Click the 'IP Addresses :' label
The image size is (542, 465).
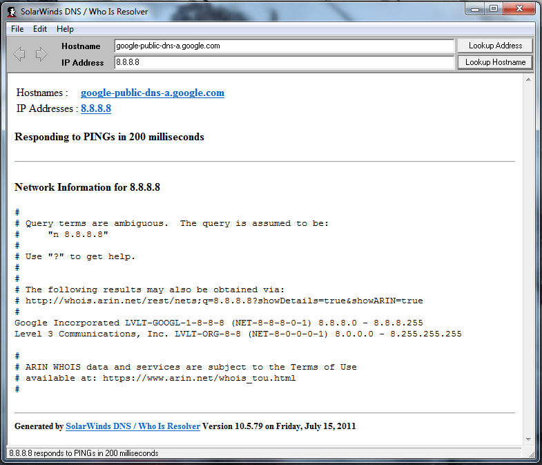[x=48, y=108]
